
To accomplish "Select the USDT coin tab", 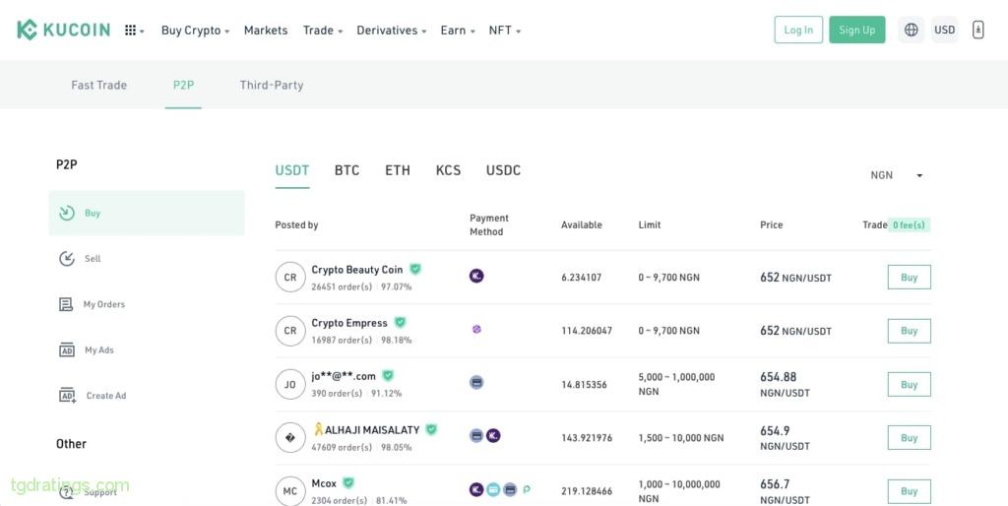I will [x=292, y=170].
